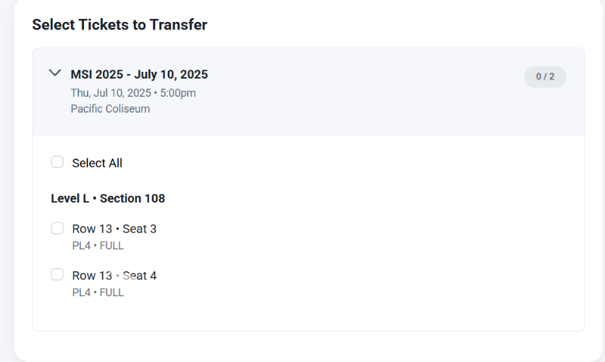The image size is (605, 362).
Task: Click the 0 / 2 selected count badge
Action: [544, 76]
